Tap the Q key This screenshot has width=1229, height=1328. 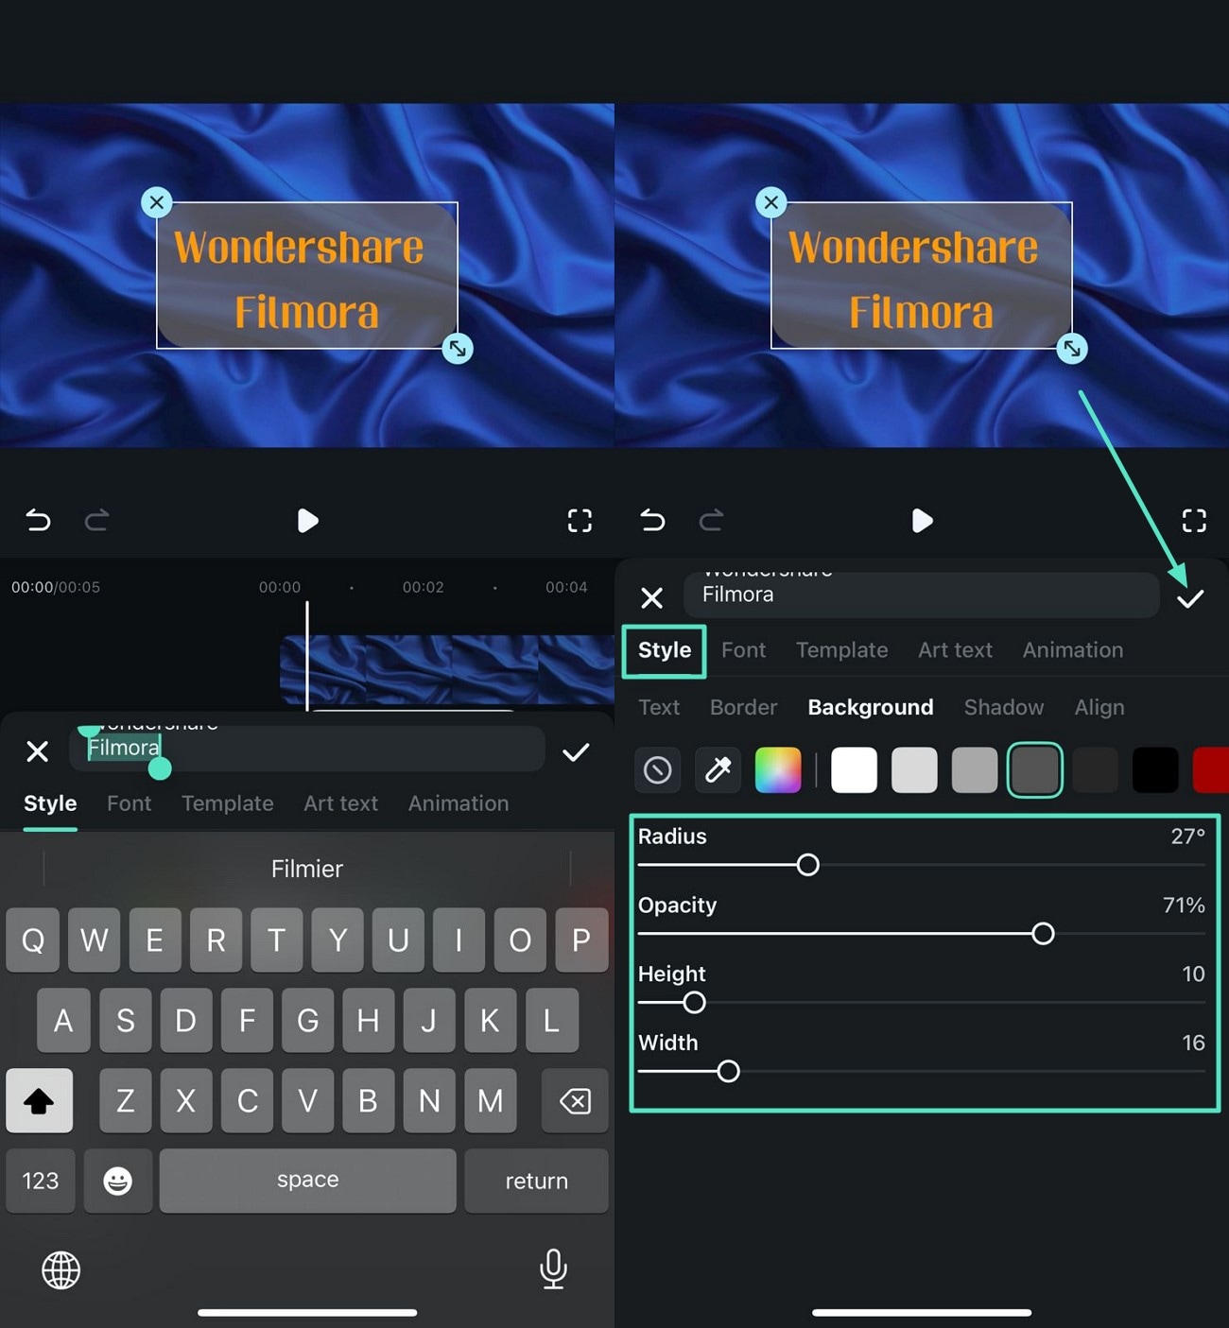point(33,940)
